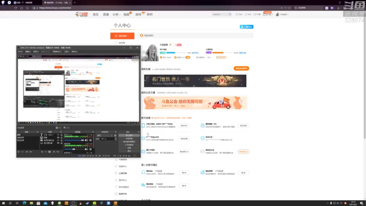Go to 首页 home in Douyu nav

96,15
